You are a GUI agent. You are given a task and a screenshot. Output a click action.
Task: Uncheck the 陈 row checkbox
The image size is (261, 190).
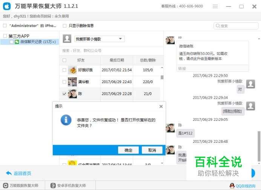point(64,94)
